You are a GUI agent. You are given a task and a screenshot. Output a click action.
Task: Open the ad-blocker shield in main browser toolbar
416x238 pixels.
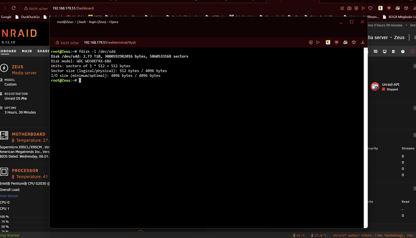point(357,8)
